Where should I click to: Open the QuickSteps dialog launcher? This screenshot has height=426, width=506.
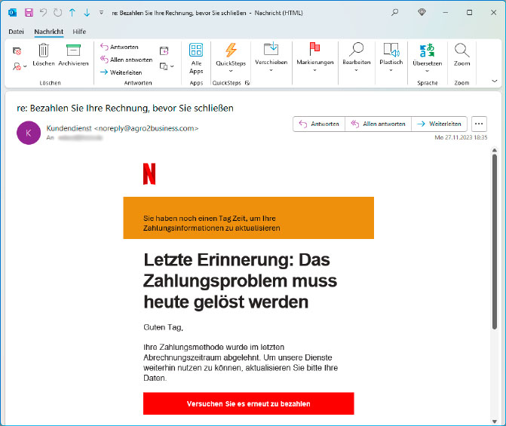(247, 83)
